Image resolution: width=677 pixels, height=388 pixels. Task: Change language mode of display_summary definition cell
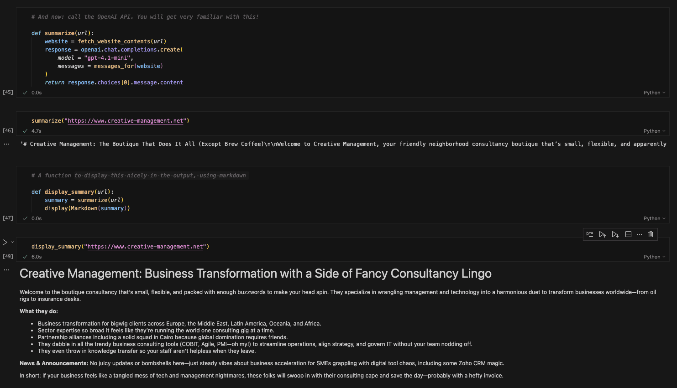[x=654, y=218]
